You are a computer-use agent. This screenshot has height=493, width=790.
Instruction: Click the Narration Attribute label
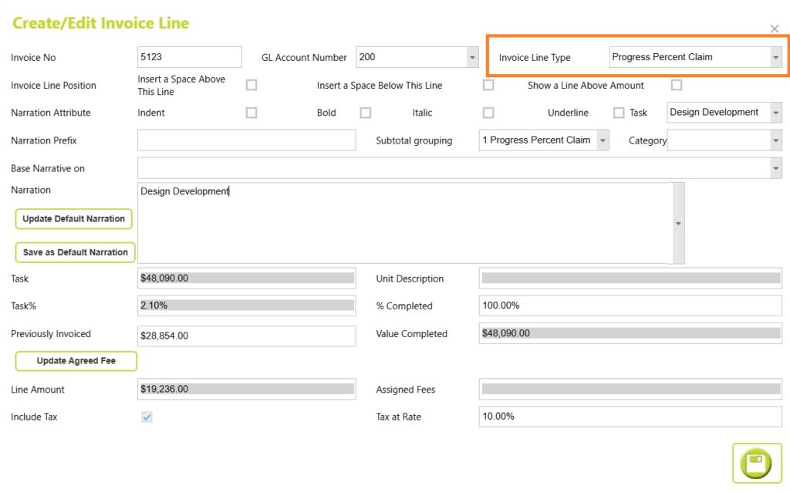tap(51, 113)
